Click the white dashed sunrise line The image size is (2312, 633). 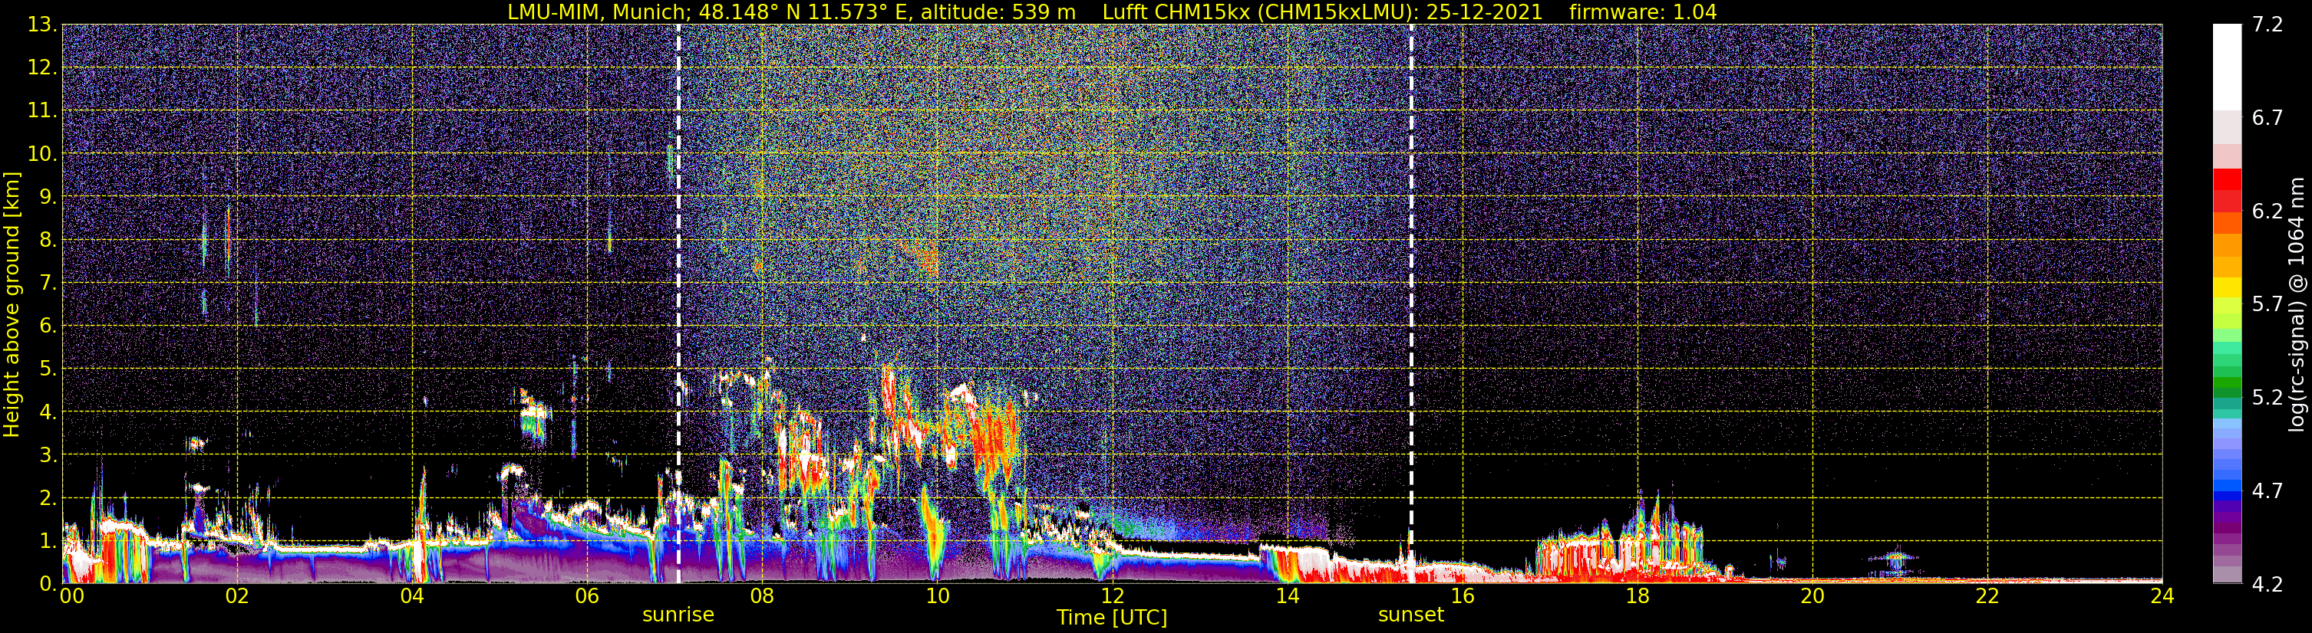[678, 305]
